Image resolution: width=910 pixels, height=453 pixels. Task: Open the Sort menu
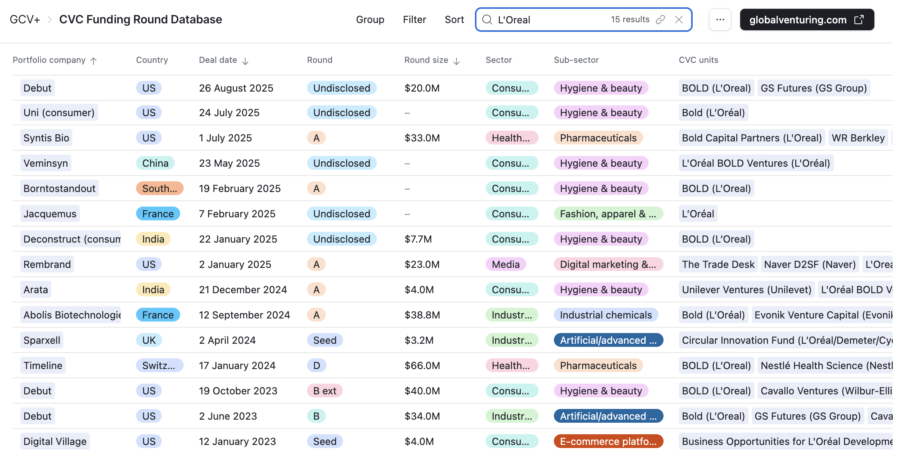point(454,20)
